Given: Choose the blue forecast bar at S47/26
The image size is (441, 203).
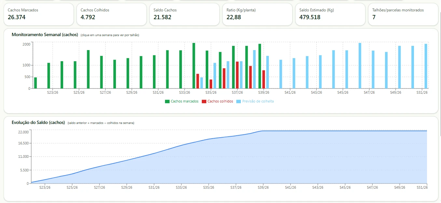Looking at the screenshot, I should pyautogui.click(x=373, y=70).
